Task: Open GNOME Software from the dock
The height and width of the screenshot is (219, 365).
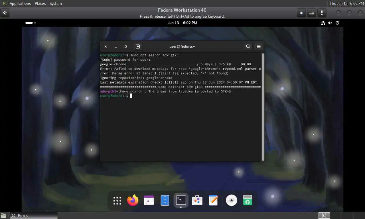Action: (x=197, y=200)
